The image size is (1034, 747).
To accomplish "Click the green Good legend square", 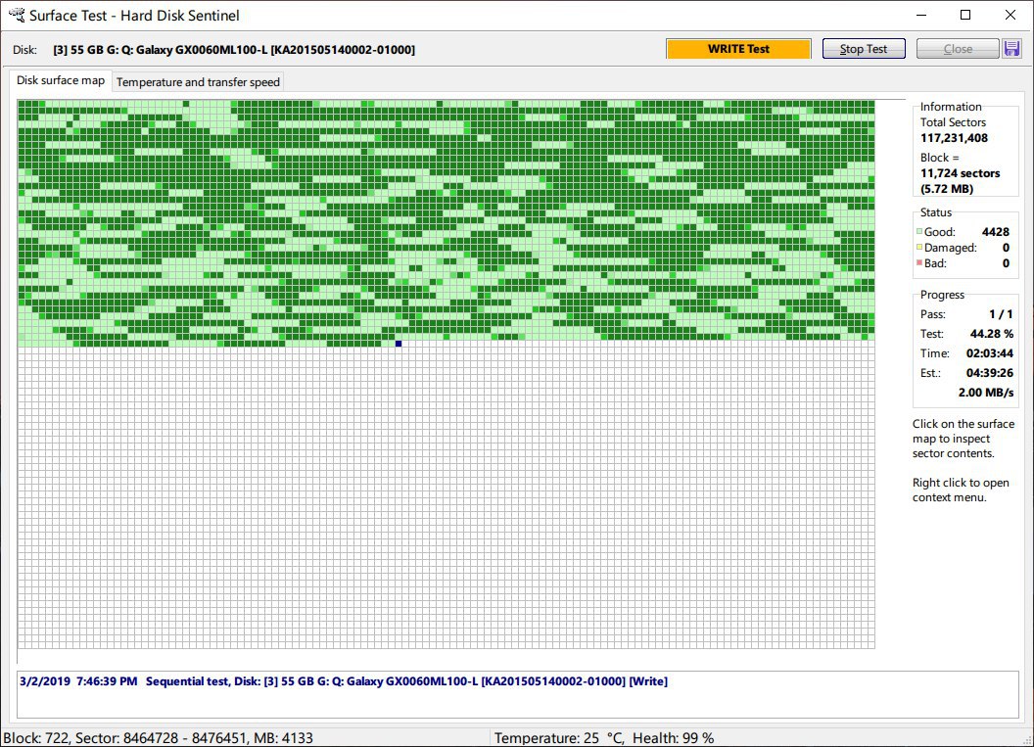I will click(x=919, y=232).
